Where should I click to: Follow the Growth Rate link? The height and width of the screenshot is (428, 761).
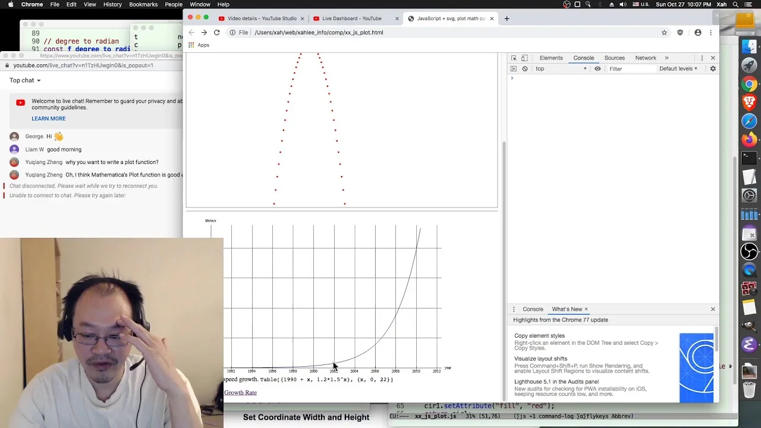pos(240,393)
